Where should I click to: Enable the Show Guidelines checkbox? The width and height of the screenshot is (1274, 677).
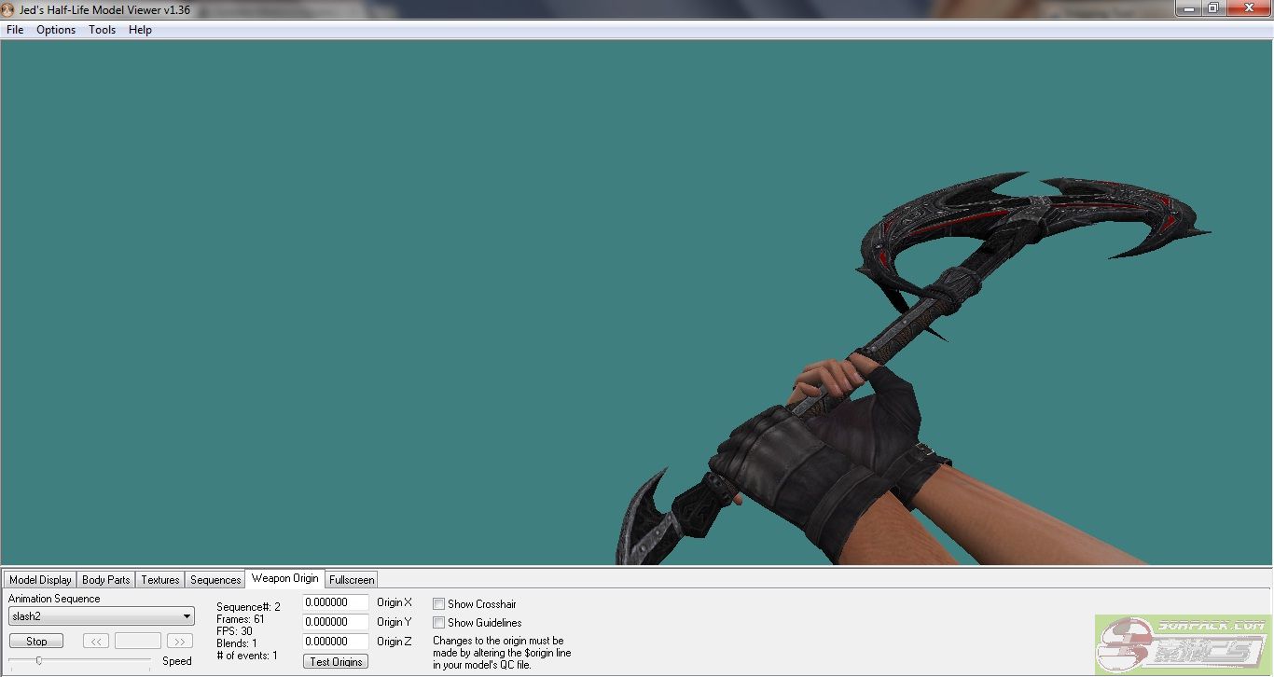(x=438, y=623)
